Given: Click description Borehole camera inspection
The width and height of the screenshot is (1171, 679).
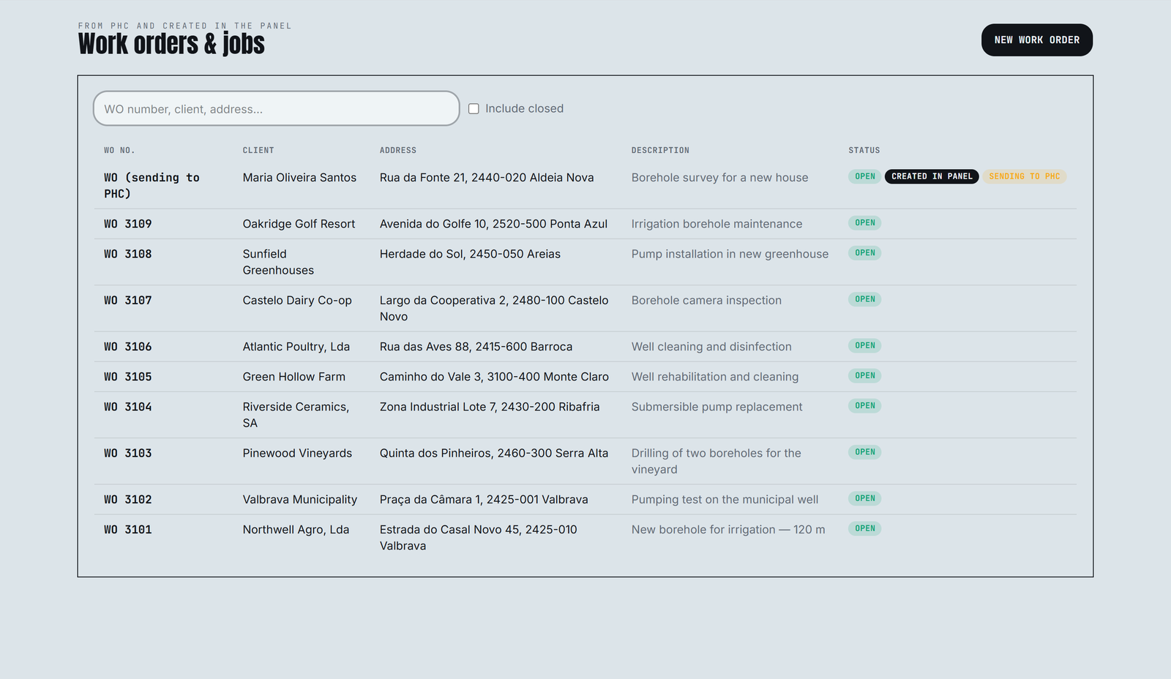Looking at the screenshot, I should (706, 300).
